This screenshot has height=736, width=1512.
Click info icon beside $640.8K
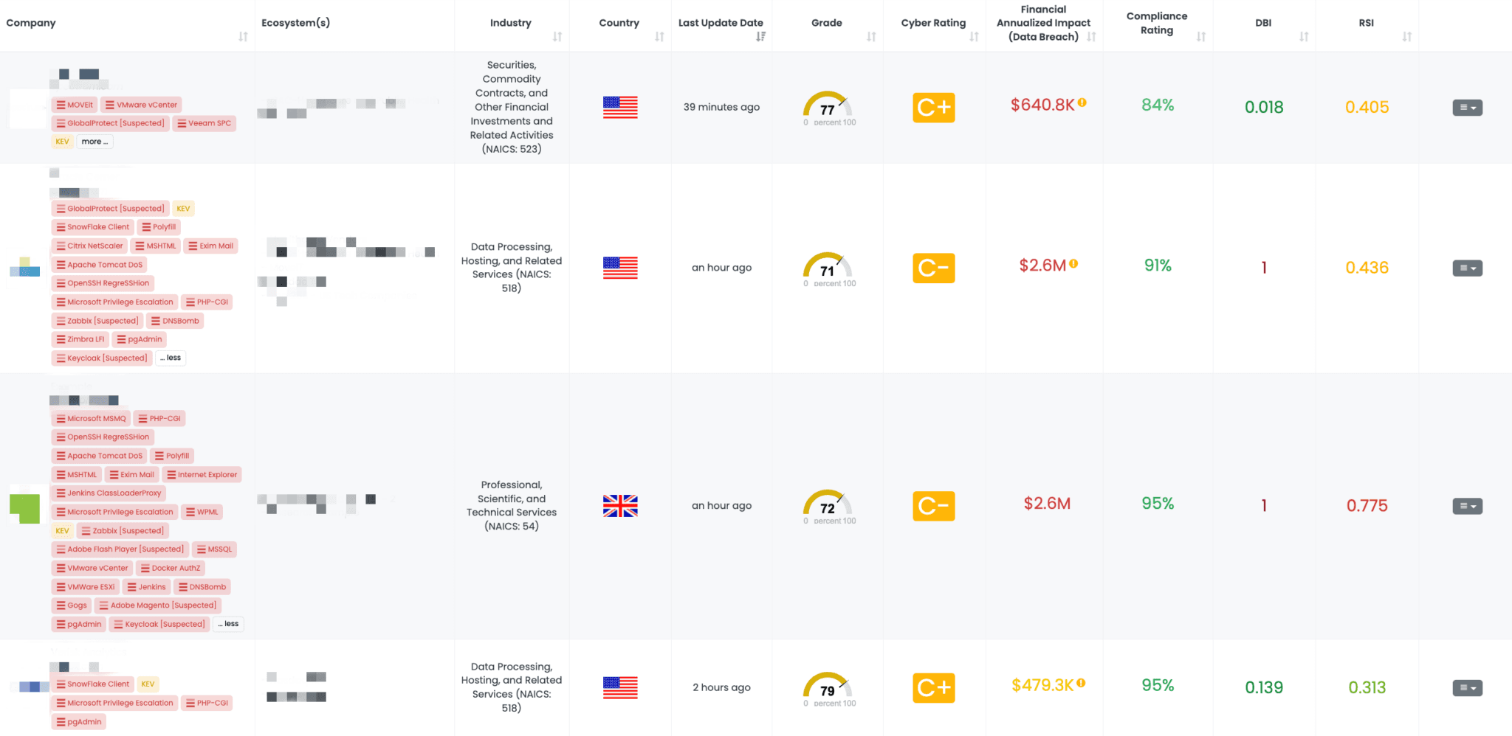pos(1082,103)
